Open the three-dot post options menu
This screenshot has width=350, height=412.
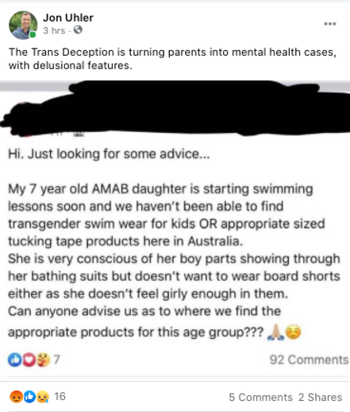click(x=330, y=24)
